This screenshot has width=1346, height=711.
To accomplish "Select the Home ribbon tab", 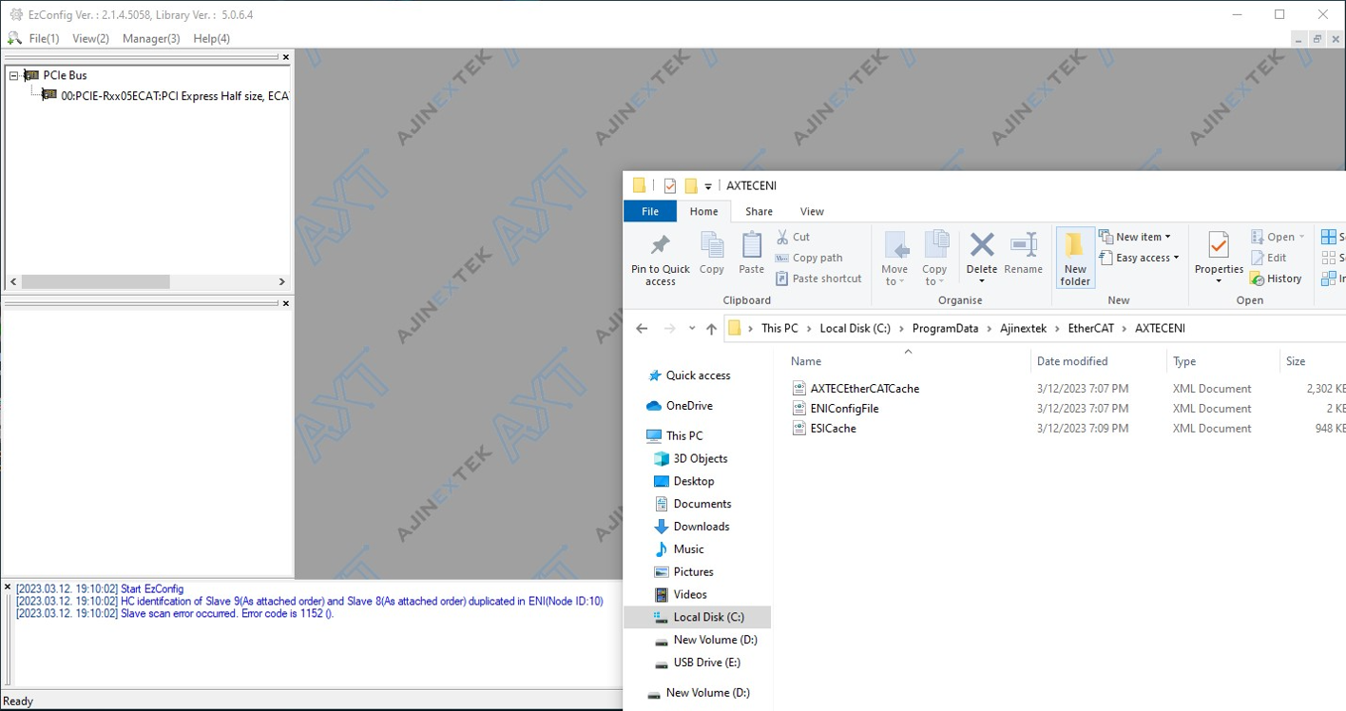I will click(704, 211).
